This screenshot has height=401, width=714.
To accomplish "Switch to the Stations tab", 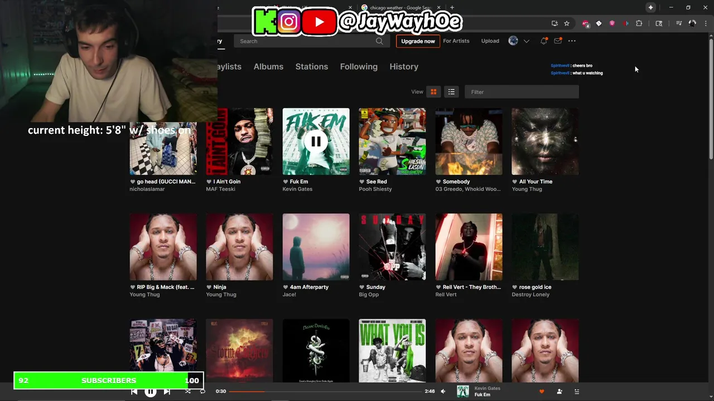I will coord(312,66).
